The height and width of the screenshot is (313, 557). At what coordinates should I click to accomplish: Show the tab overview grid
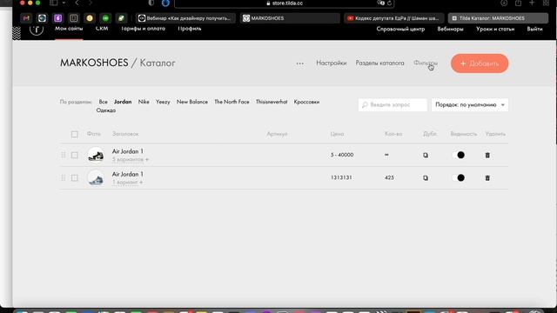546,3
